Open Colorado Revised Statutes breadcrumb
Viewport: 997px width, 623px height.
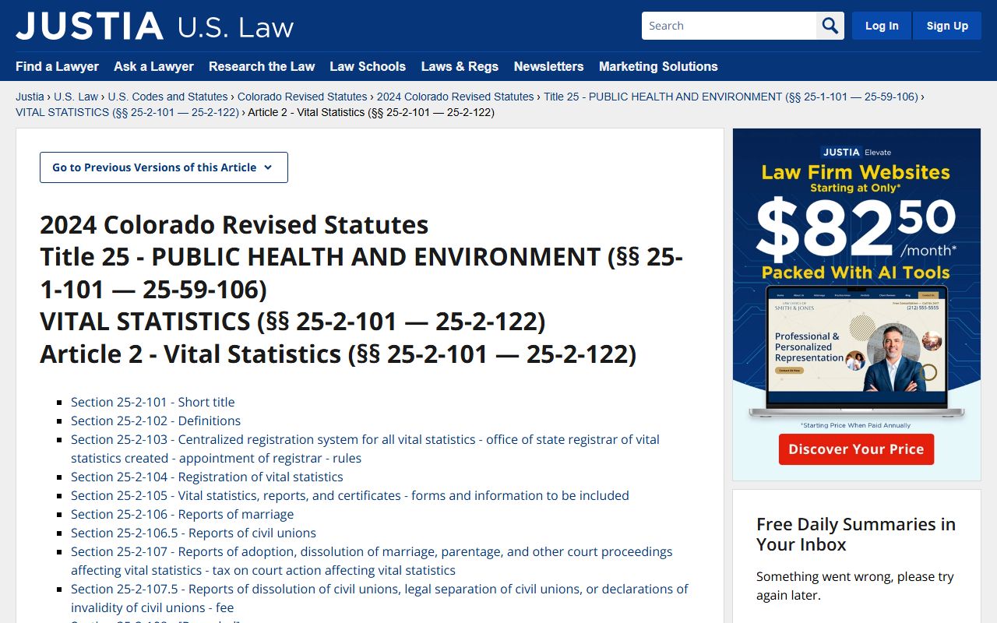tap(302, 97)
